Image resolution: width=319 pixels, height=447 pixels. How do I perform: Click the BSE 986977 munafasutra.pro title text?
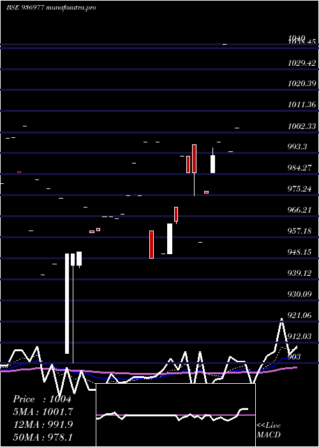tap(51, 8)
